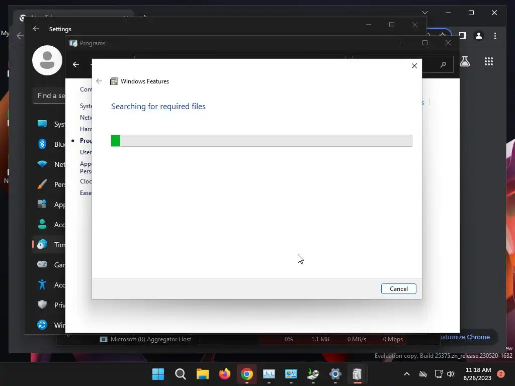This screenshot has height=386, width=515.
Task: Select Bluetooth icon in Settings sidebar
Action: tap(42, 144)
